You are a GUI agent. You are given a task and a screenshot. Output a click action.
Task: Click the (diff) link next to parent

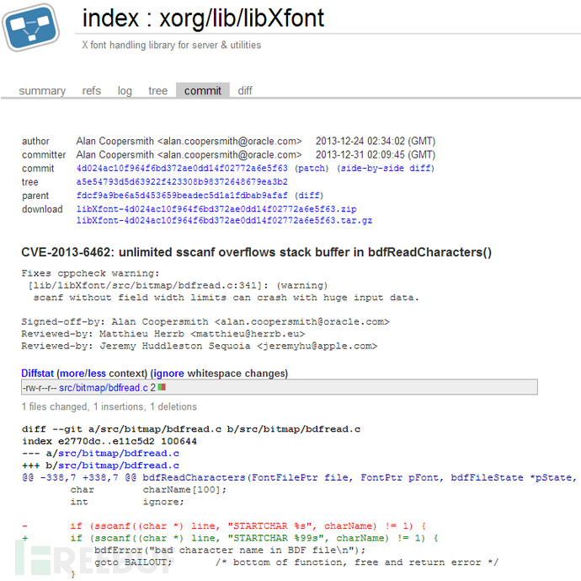(x=309, y=195)
